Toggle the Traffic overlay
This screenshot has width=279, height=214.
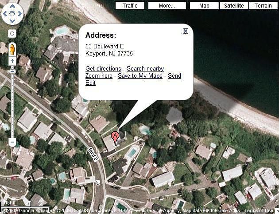[130, 6]
